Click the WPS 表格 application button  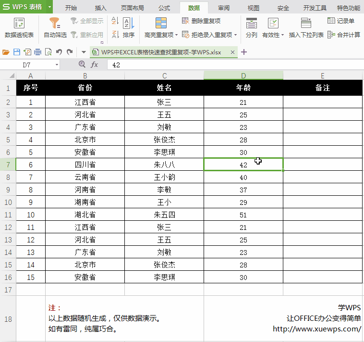pyautogui.click(x=23, y=7)
